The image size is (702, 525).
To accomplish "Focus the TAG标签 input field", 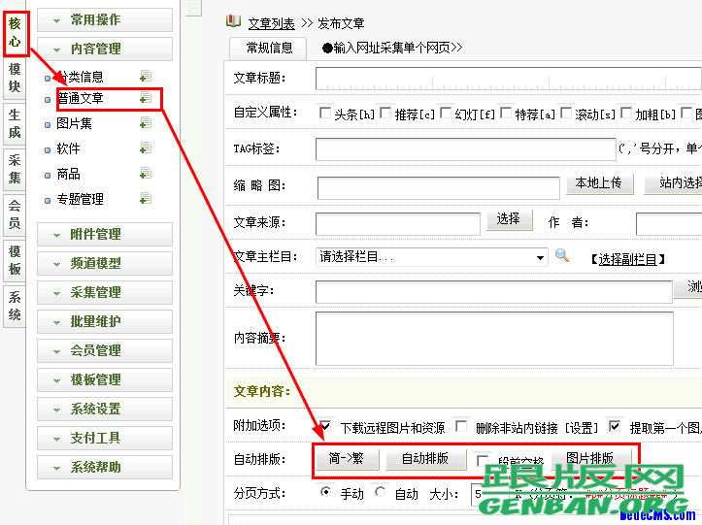I will (466, 149).
